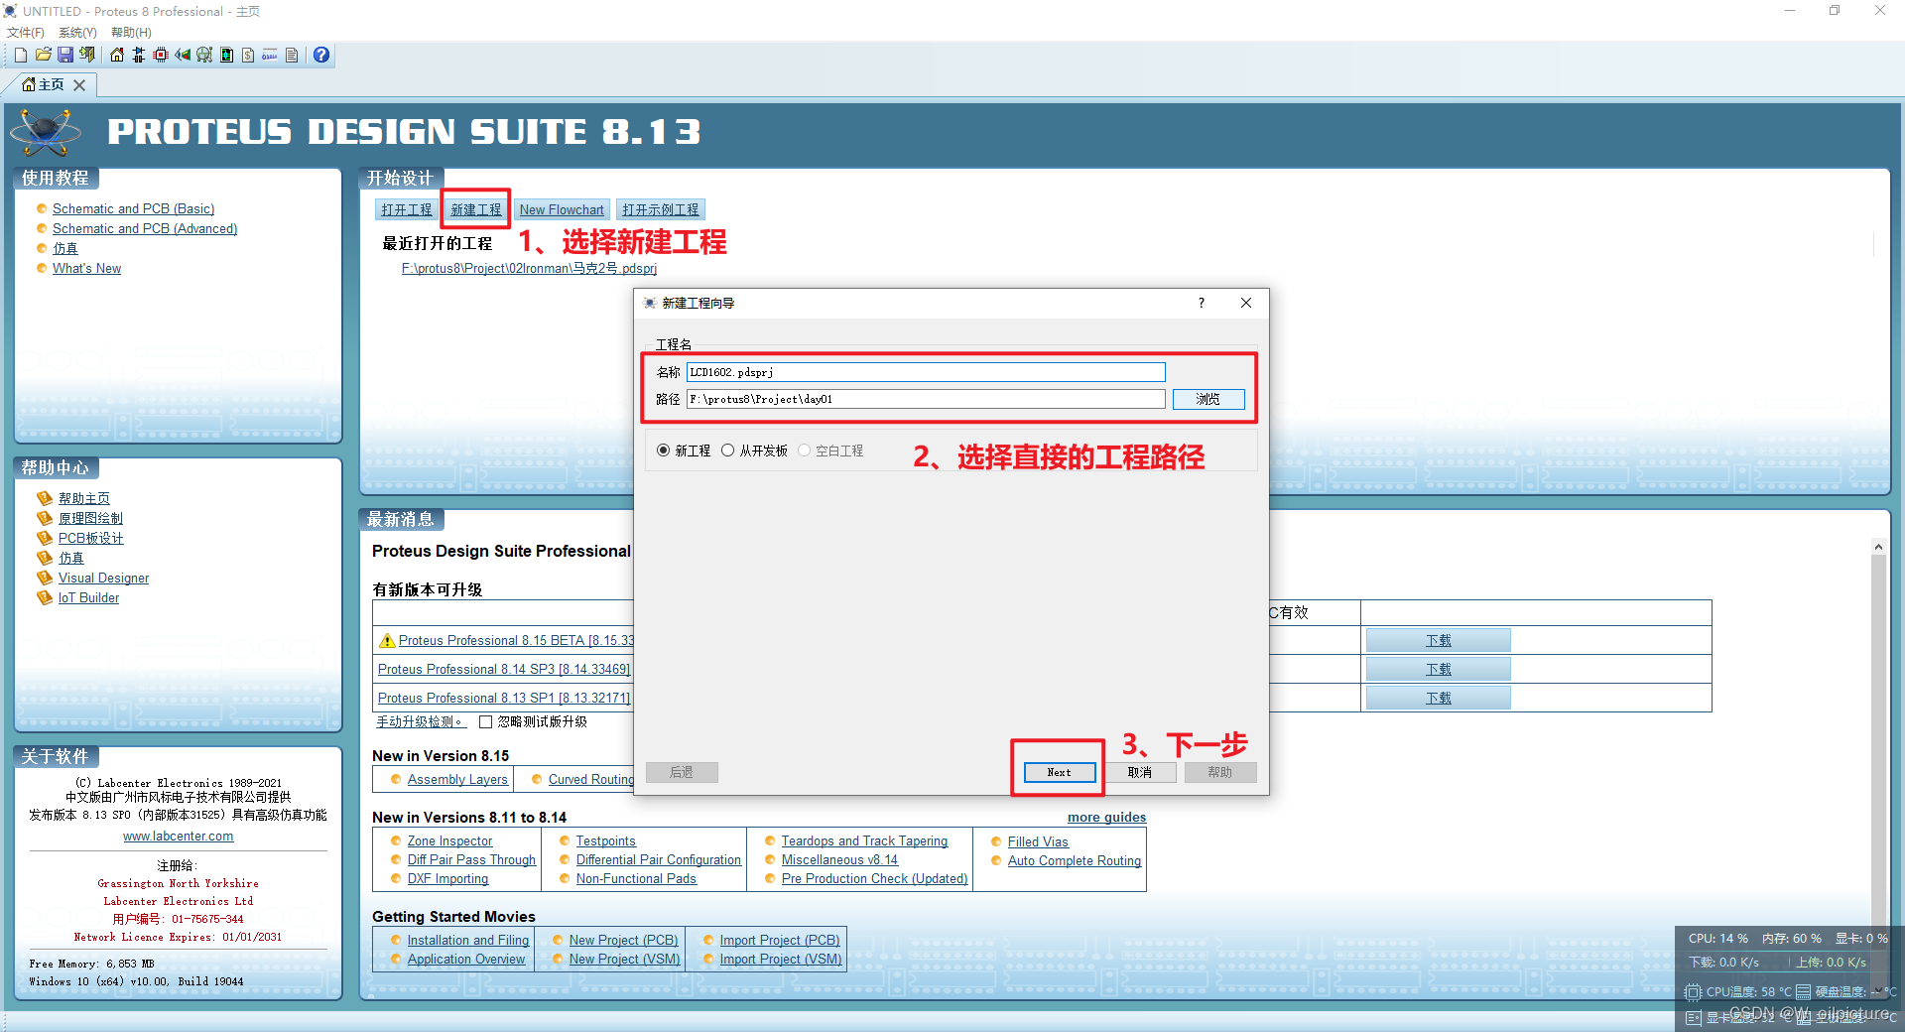Open the Installation and Filing movie link
The height and width of the screenshot is (1032, 1905).
pos(468,940)
